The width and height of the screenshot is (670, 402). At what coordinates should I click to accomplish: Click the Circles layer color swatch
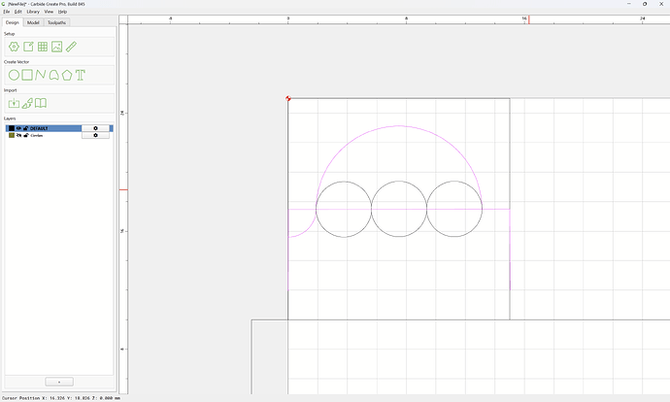pos(12,135)
